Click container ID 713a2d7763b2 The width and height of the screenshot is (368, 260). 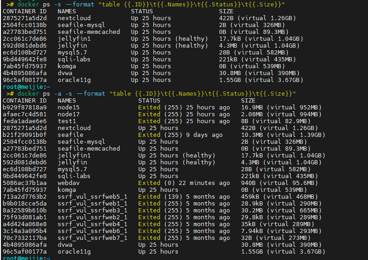click(x=25, y=197)
